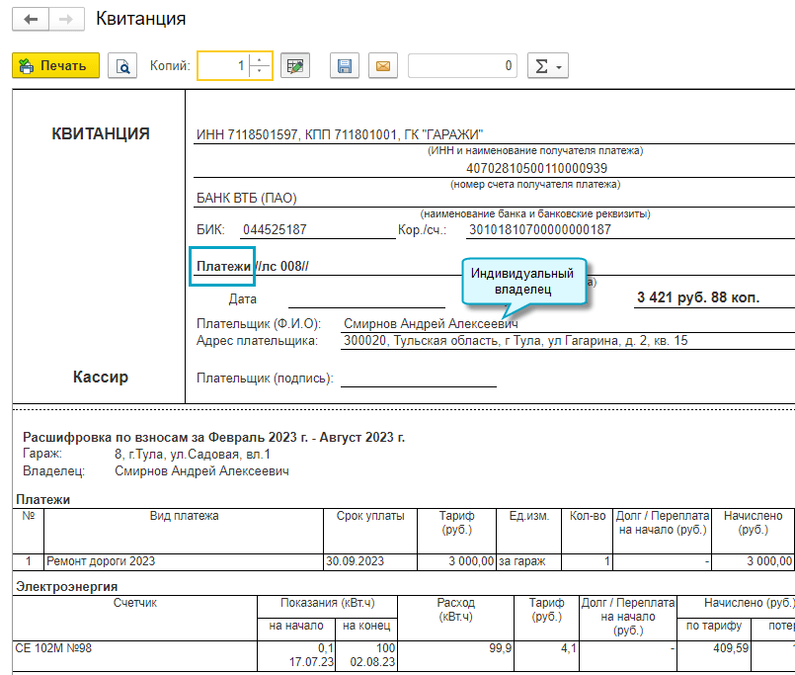Select payer address 300020, Тульская область
Image resolution: width=795 pixels, height=675 pixels.
(x=516, y=341)
